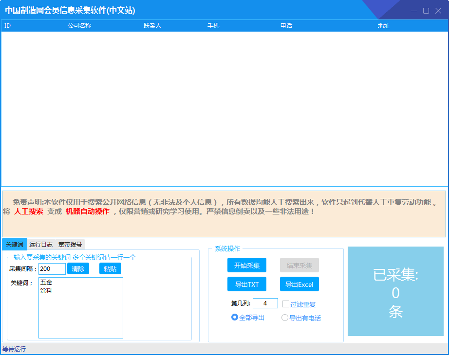The height and width of the screenshot is (355, 449).
Task: Open the 运行日志 tab
Action: (41, 244)
